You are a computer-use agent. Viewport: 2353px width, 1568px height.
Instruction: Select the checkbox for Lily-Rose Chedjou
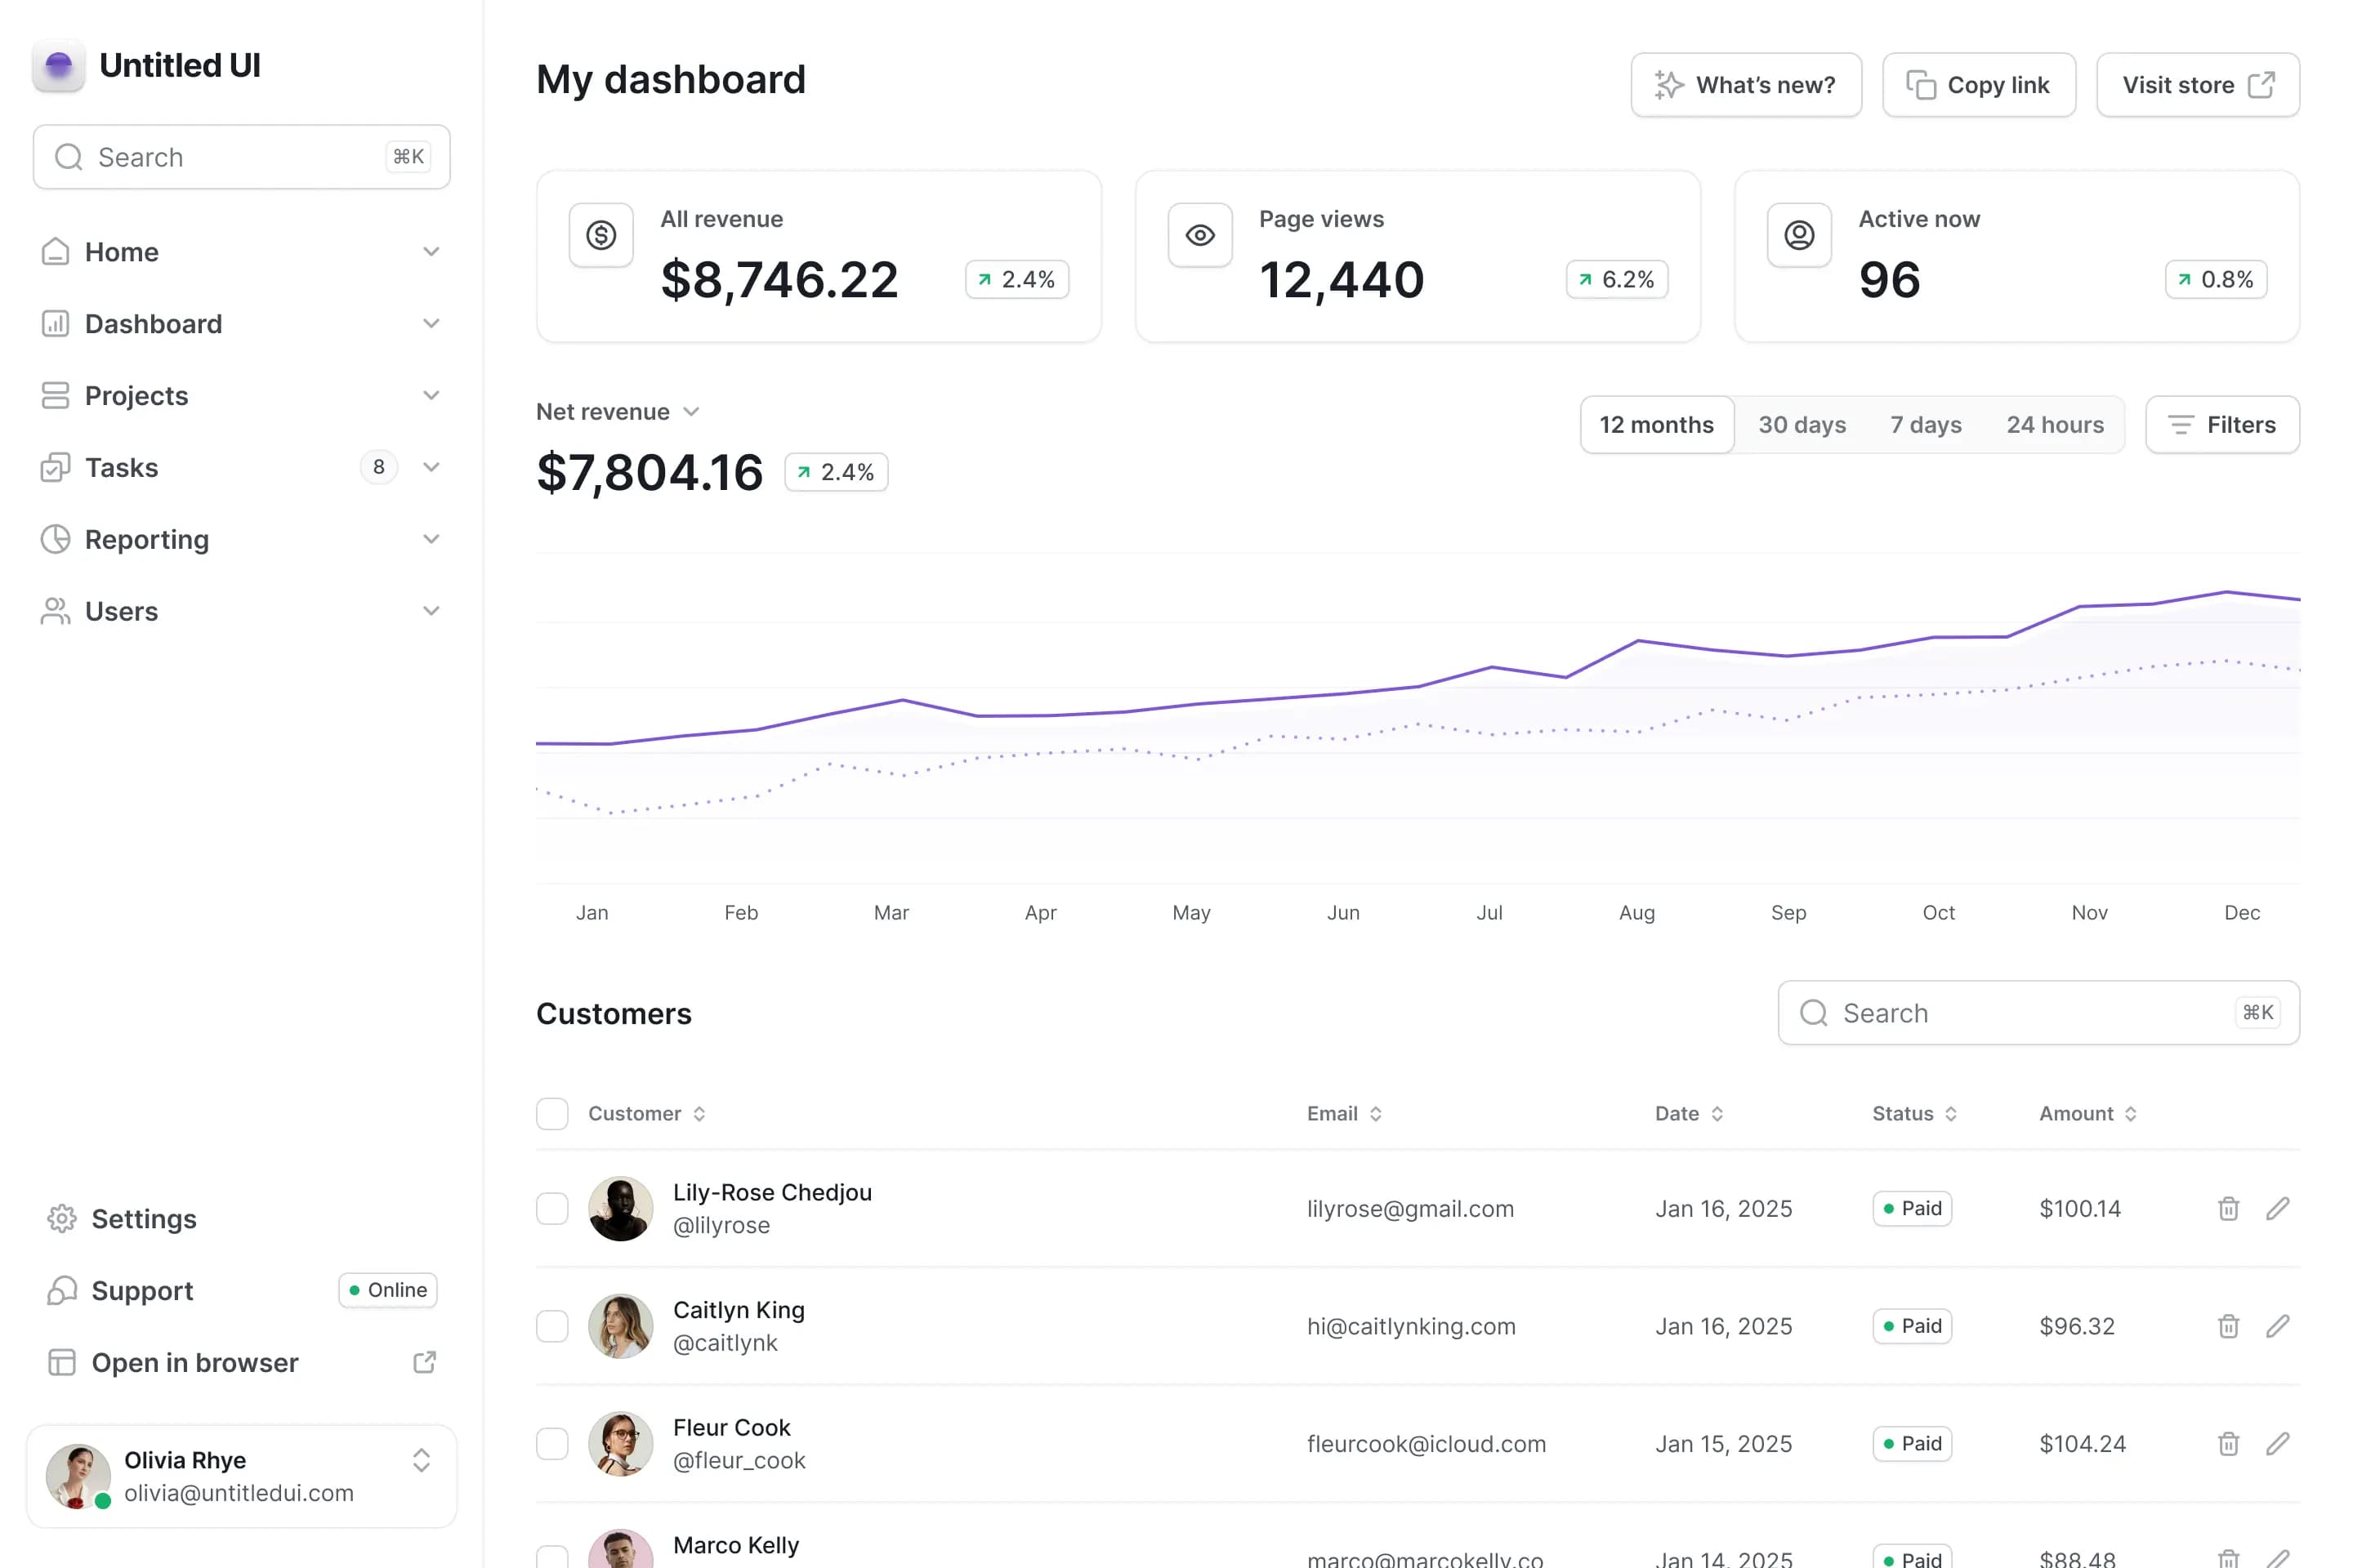[552, 1208]
